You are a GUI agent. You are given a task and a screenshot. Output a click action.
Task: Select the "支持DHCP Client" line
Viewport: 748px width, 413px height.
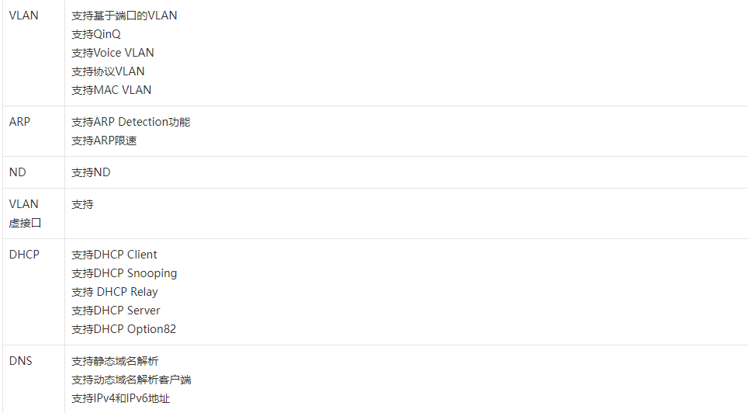point(114,255)
